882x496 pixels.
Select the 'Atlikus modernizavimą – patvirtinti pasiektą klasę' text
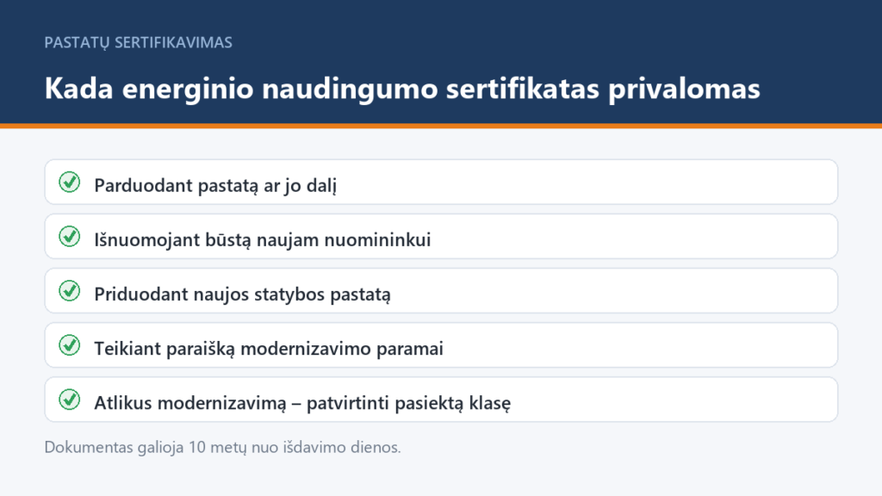pos(302,403)
